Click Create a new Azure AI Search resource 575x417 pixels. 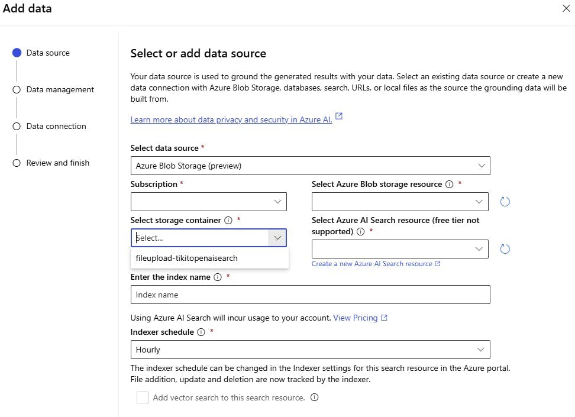(x=372, y=264)
